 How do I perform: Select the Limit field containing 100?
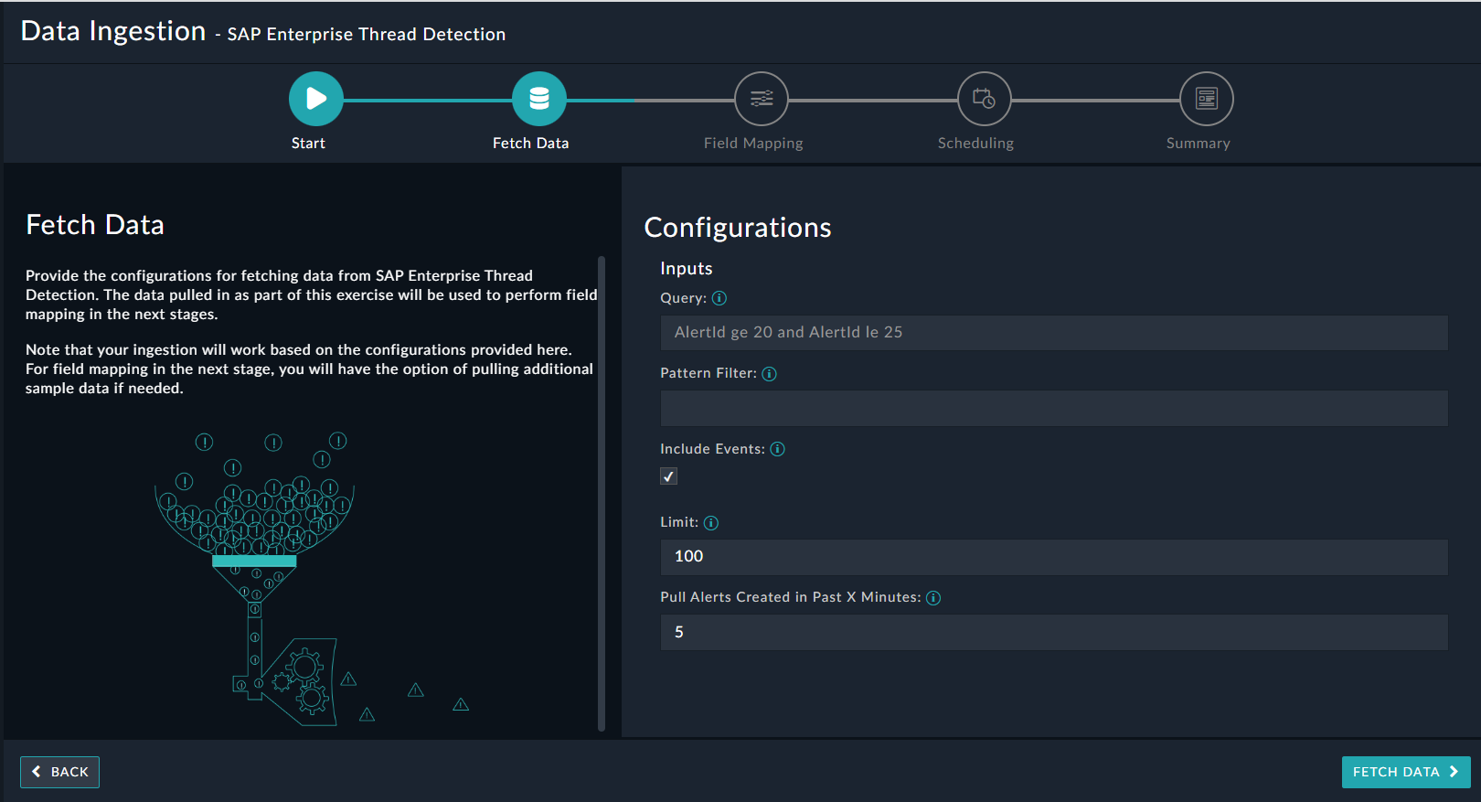[1053, 557]
